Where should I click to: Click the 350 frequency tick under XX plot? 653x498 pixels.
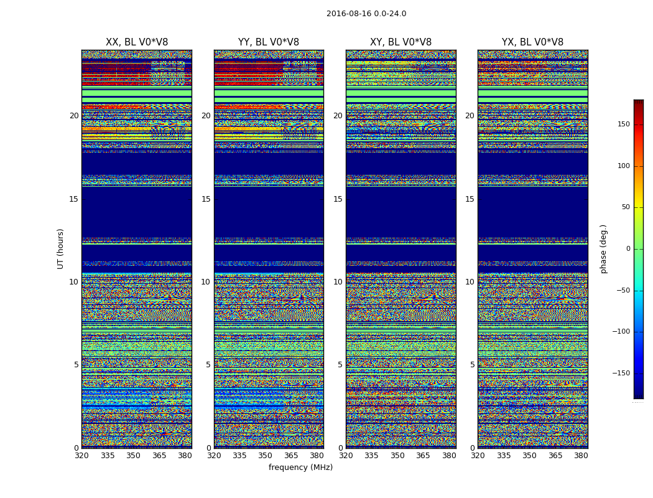click(133, 456)
